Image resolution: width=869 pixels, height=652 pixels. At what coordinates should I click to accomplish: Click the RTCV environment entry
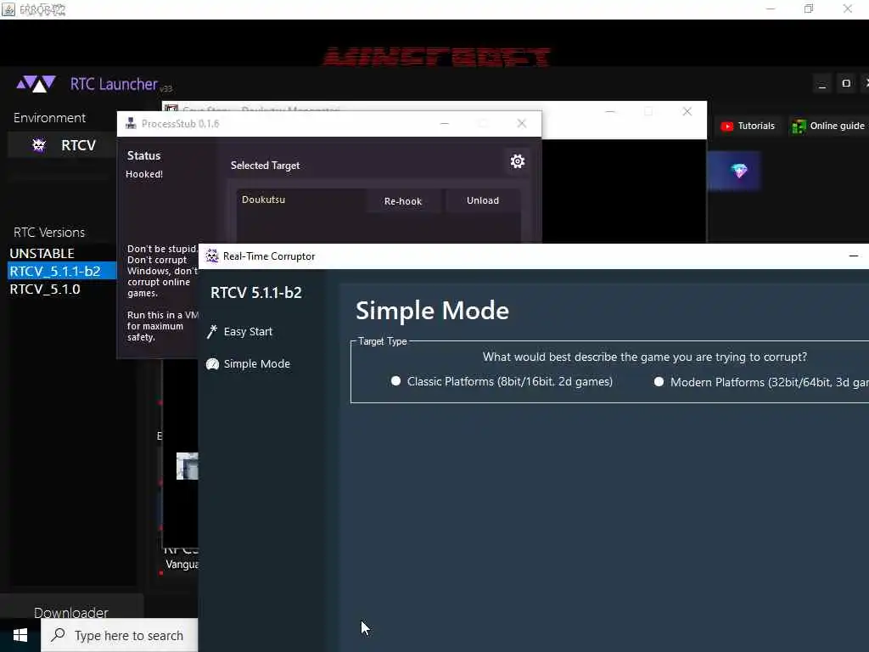(x=62, y=145)
